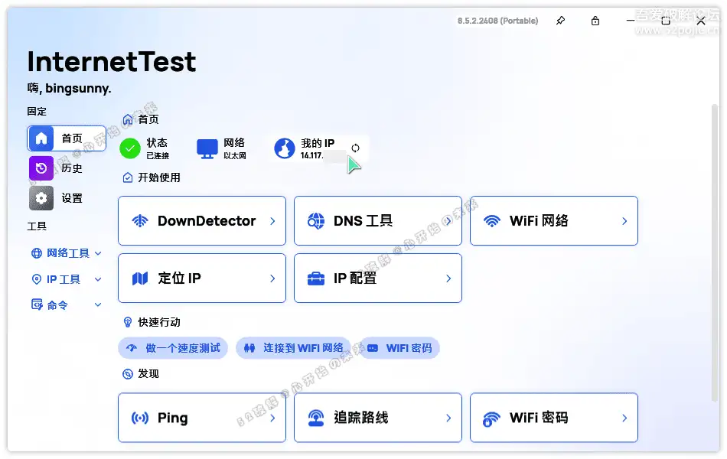The height and width of the screenshot is (459, 727).
Task: Click the blue home icon in sidebar
Action: (41, 138)
